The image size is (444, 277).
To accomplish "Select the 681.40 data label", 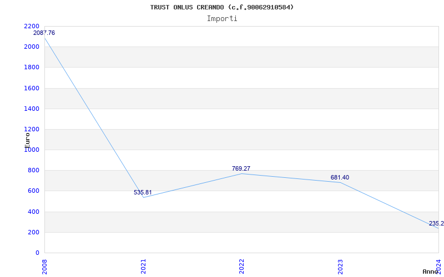I will 340,177.
